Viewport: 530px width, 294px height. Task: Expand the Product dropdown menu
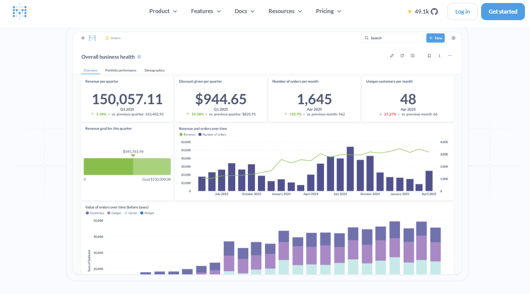pyautogui.click(x=163, y=11)
